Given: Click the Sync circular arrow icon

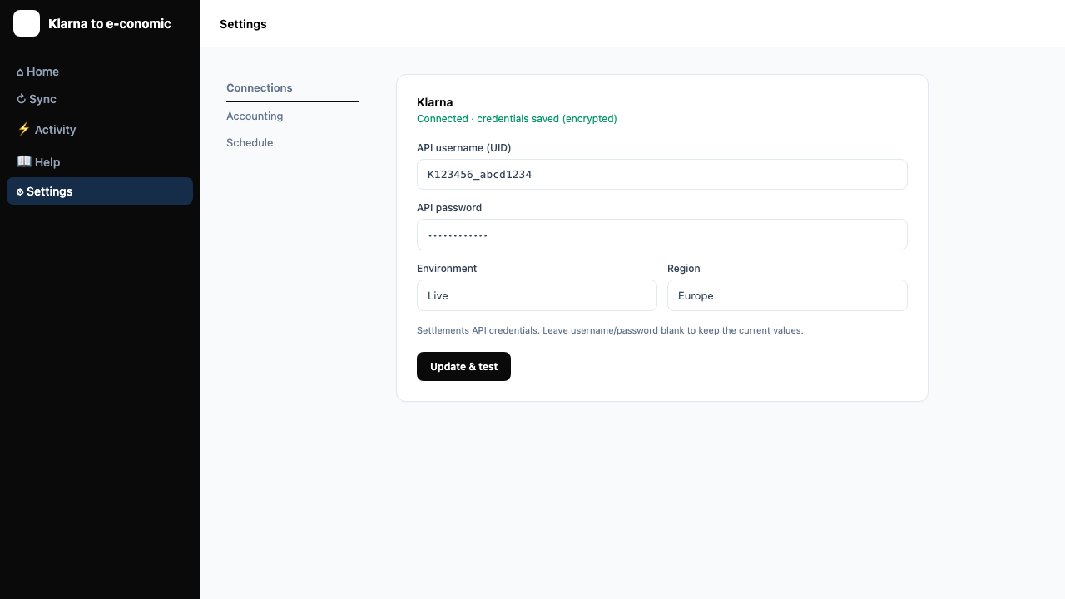Looking at the screenshot, I should [x=22, y=99].
